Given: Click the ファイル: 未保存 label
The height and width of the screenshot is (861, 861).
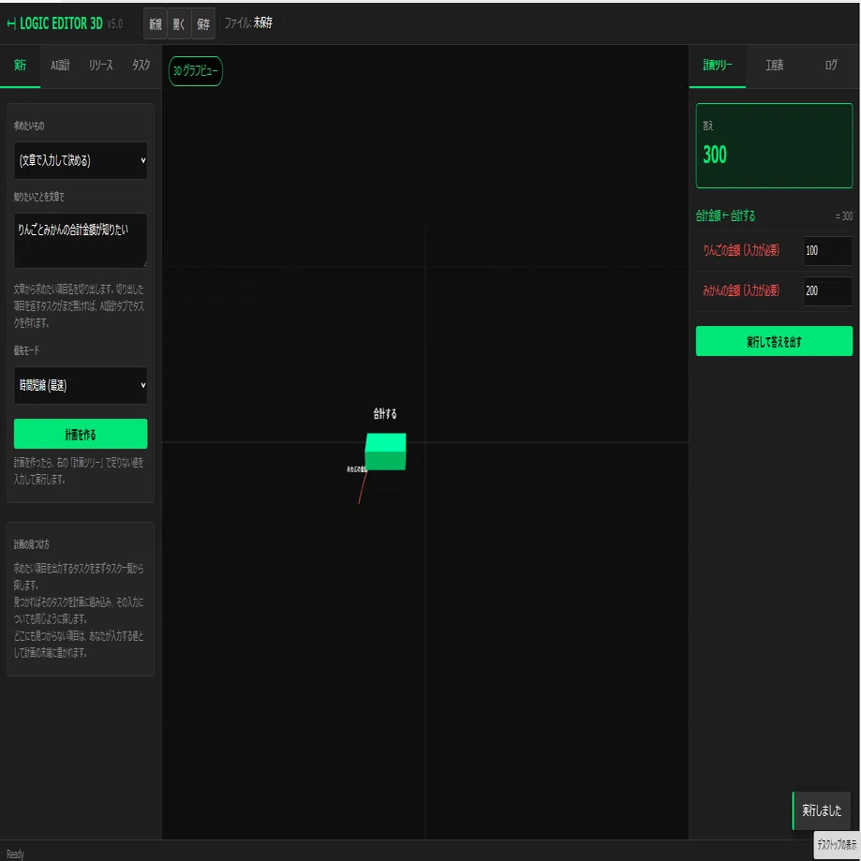Looking at the screenshot, I should (x=248, y=23).
